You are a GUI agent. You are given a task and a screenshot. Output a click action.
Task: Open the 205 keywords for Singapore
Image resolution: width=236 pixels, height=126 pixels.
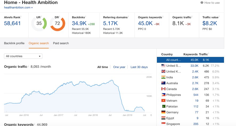click(196, 124)
